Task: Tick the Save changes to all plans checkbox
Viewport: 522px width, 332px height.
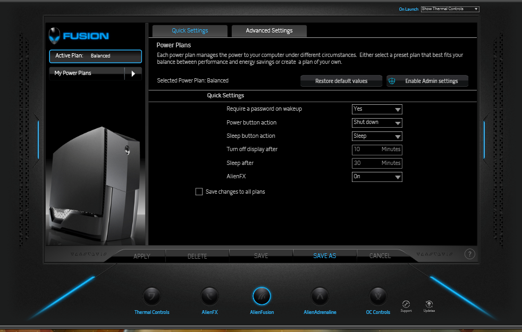Action: (x=199, y=192)
